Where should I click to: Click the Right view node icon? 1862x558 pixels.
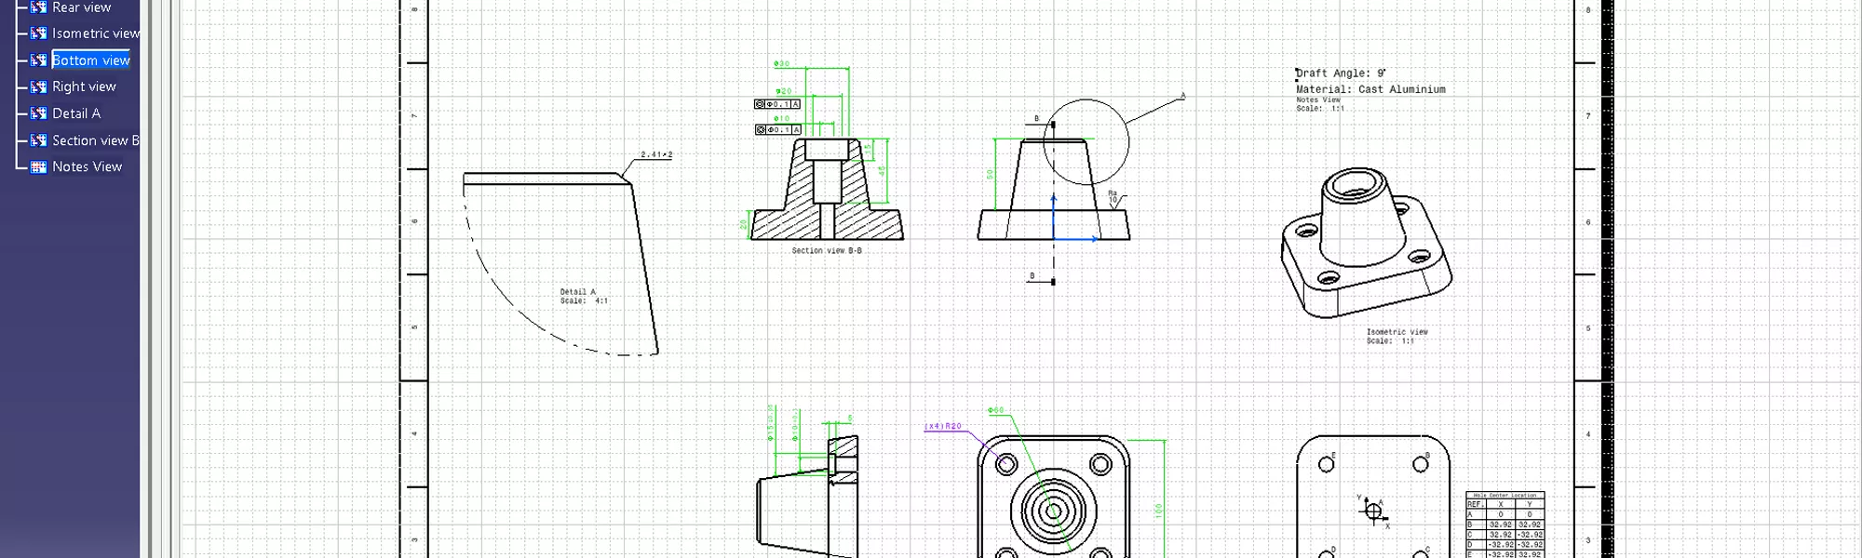click(x=38, y=86)
